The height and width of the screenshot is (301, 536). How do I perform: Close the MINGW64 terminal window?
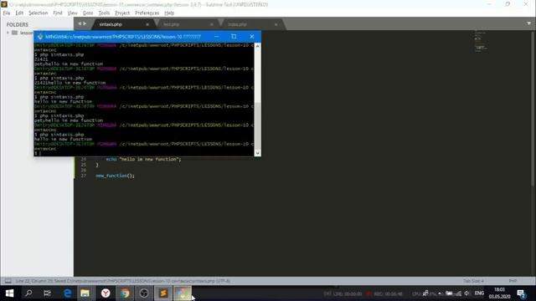(252, 37)
